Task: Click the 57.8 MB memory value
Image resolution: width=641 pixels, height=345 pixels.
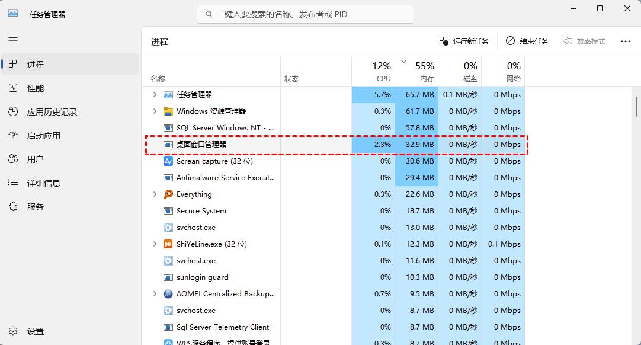Action: (419, 127)
